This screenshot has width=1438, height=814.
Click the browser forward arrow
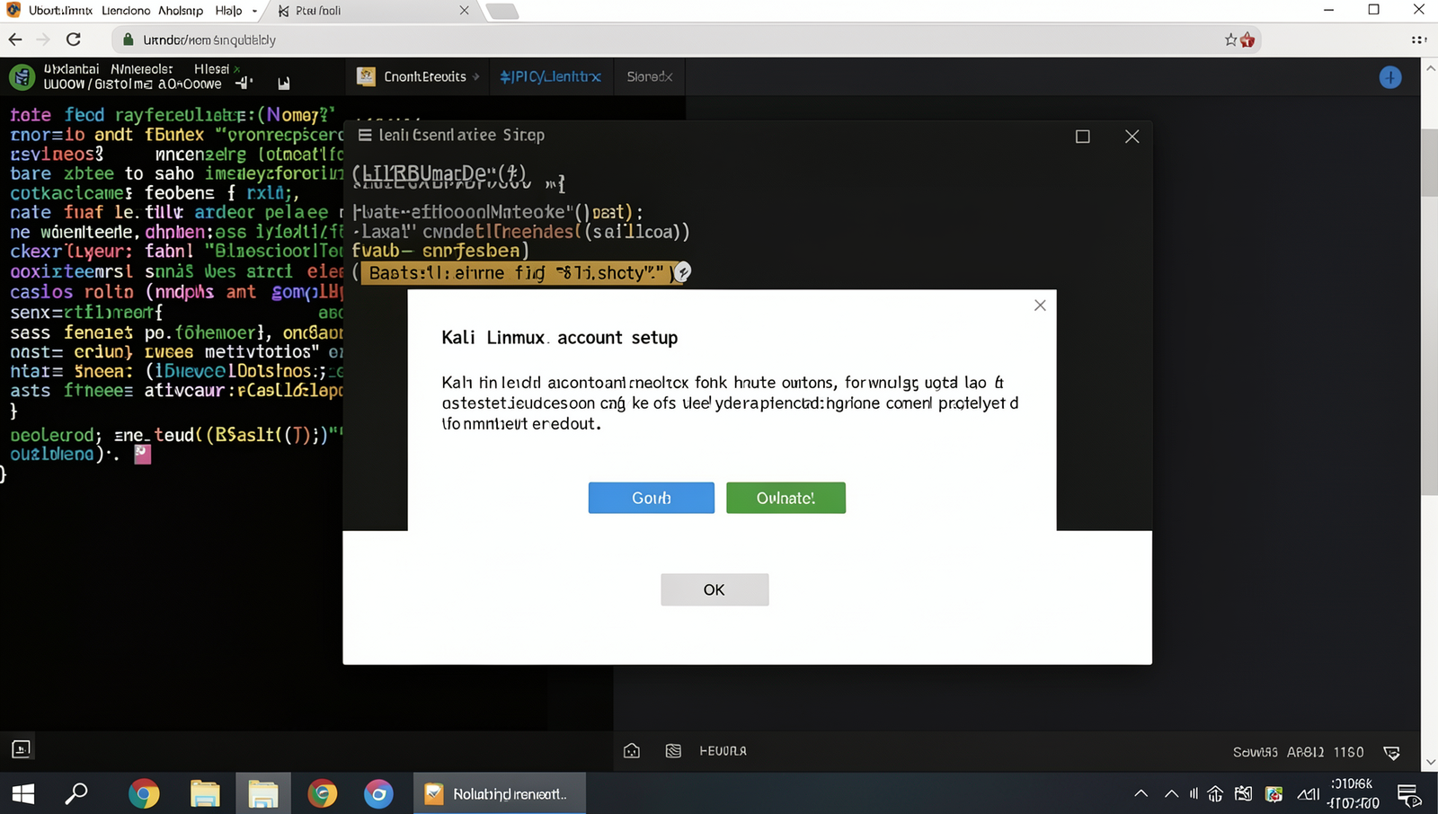pos(43,40)
